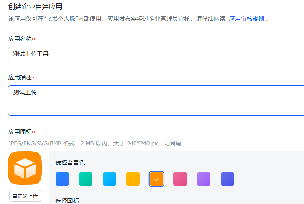Click the JPEG/PNG/SVG/BMP format hint text
The width and height of the screenshot is (304, 204).
94,144
